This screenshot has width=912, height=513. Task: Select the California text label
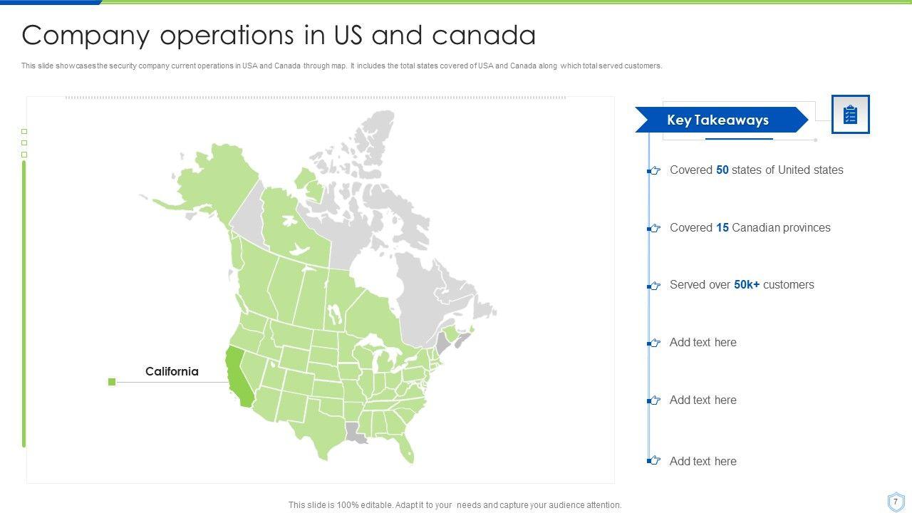click(x=172, y=371)
